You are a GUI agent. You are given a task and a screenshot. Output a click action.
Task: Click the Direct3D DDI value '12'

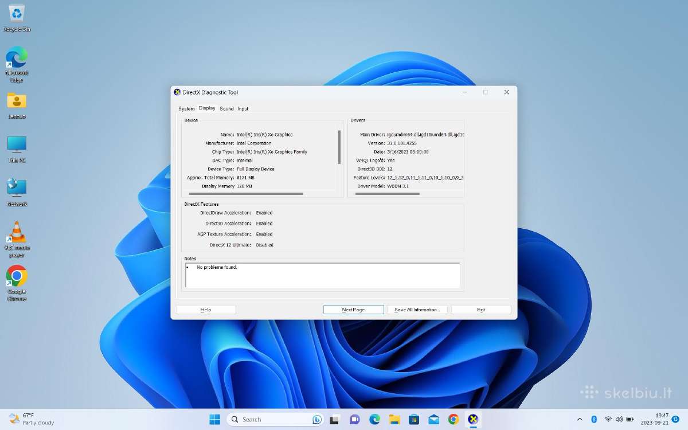point(390,169)
